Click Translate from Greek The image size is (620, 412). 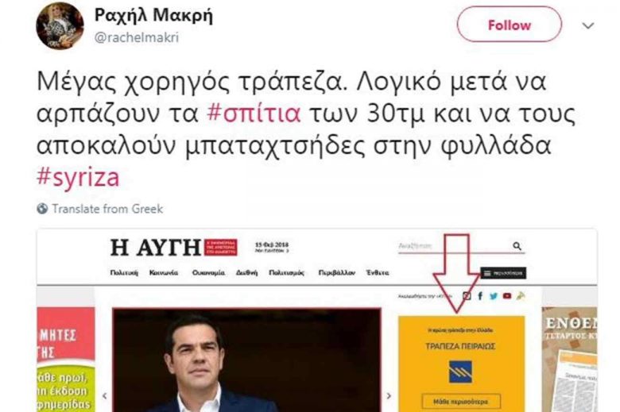107,209
